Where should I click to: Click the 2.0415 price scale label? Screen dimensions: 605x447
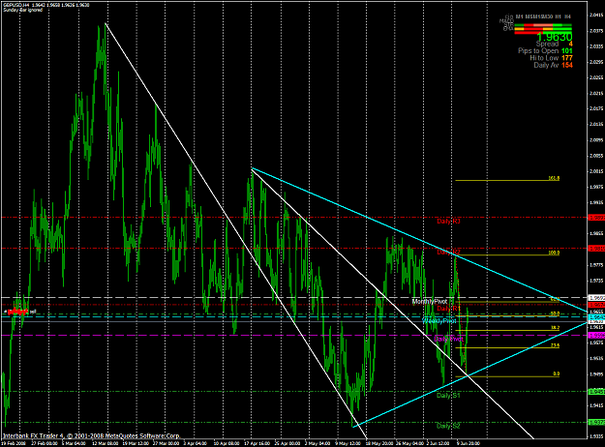[596, 15]
